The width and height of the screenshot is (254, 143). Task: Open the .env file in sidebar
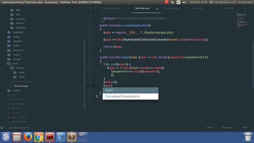(13, 95)
